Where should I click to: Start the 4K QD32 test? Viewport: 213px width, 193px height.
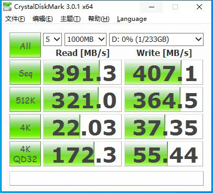pyautogui.click(x=25, y=154)
